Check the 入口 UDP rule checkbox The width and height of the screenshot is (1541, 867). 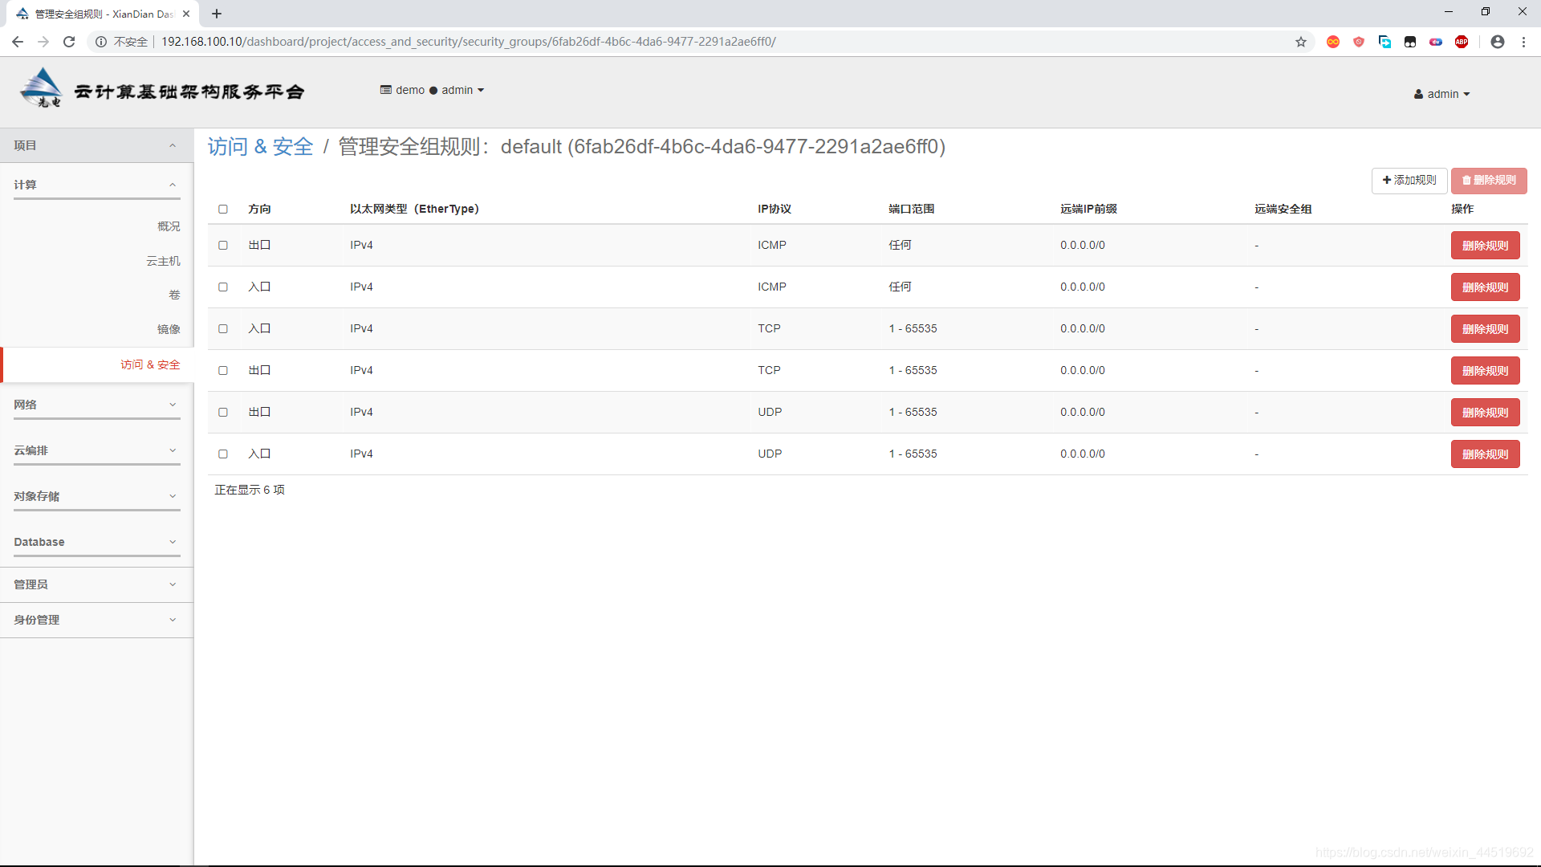[223, 454]
